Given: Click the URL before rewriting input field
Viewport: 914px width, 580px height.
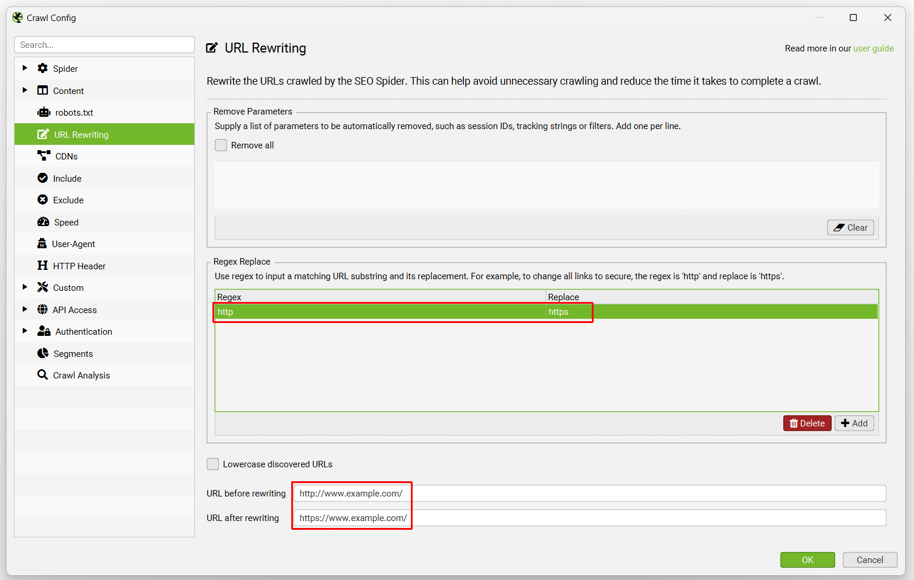Looking at the screenshot, I should coord(351,493).
